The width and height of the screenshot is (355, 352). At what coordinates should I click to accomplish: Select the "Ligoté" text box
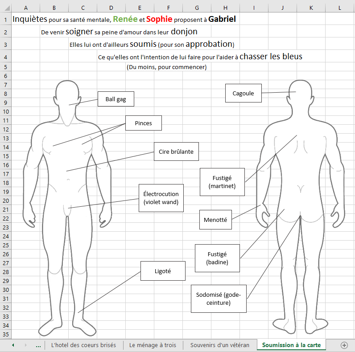point(163,271)
